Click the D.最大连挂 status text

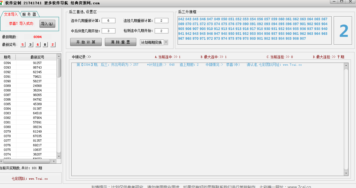pyautogui.click(x=329, y=57)
